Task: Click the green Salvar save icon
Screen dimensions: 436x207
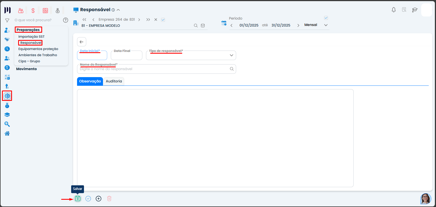Action: 78,199
